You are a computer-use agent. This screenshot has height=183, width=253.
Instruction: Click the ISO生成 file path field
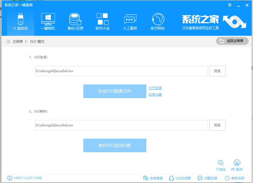(x=121, y=71)
